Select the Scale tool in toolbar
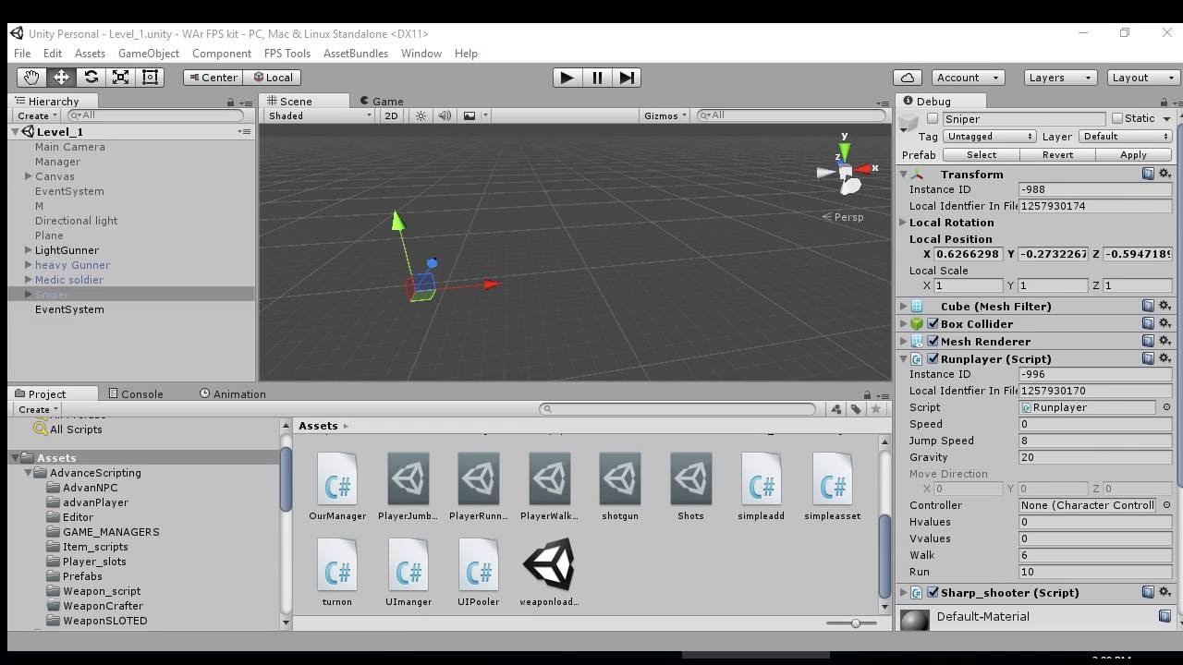 [x=120, y=78]
